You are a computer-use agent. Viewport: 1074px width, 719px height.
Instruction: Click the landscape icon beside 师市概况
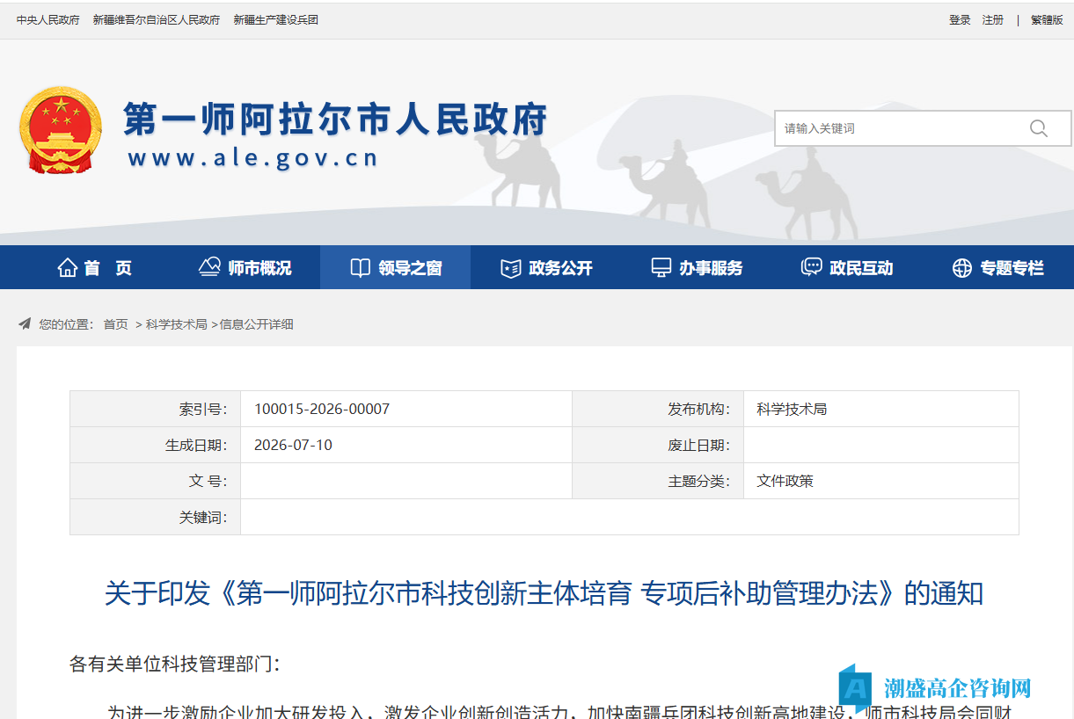pyautogui.click(x=209, y=268)
